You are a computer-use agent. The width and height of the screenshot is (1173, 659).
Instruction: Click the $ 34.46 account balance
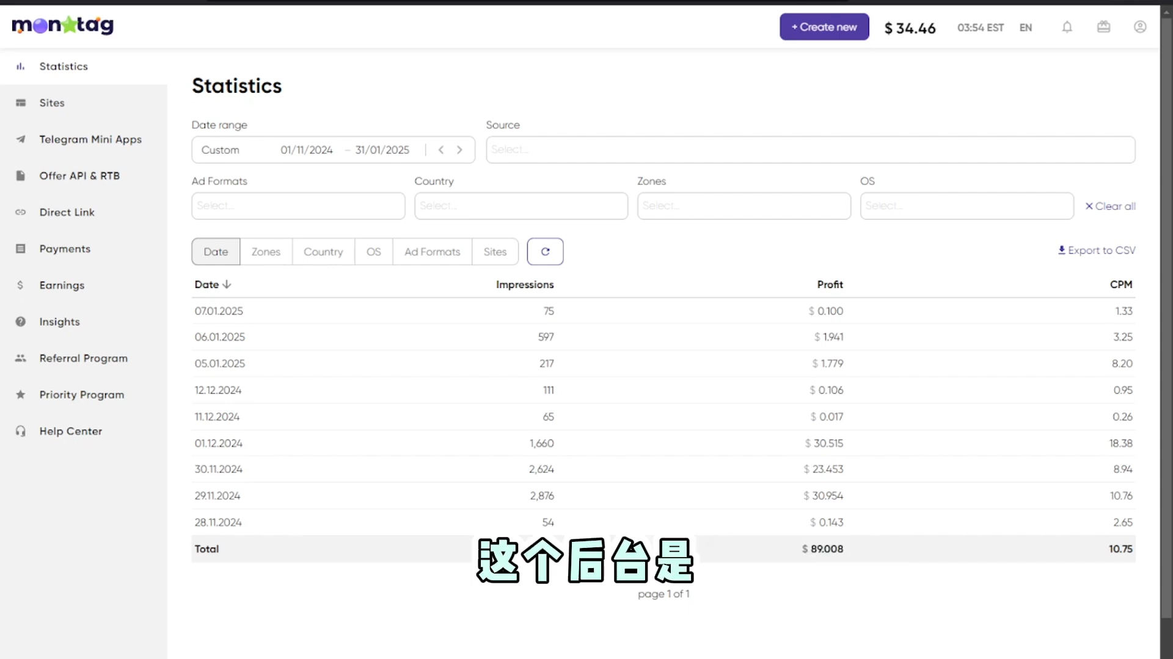(x=910, y=28)
